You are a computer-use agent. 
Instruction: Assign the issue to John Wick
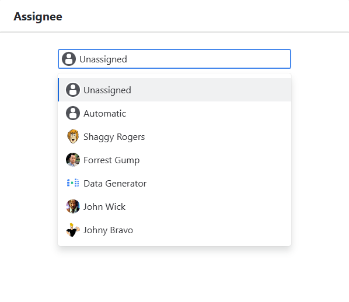point(175,206)
